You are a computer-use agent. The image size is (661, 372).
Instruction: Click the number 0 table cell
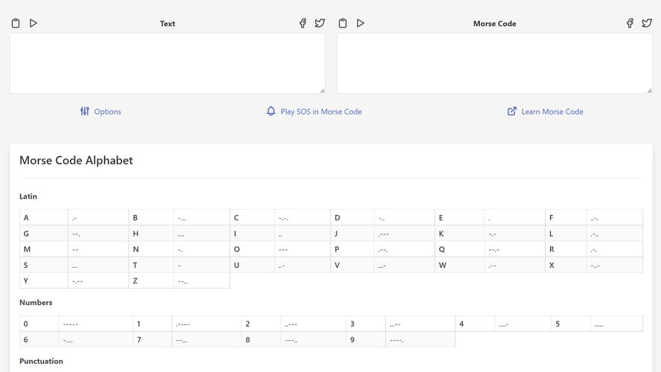tap(39, 324)
